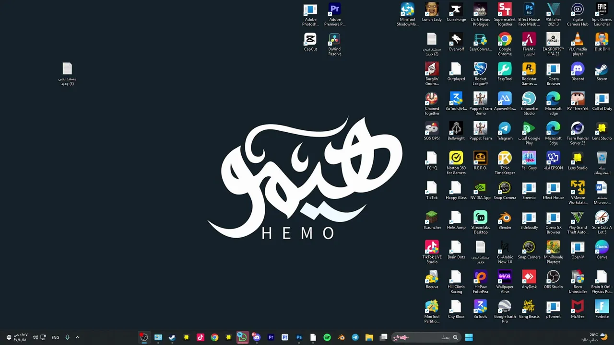This screenshot has height=345, width=614.
Task: Open the clock and calendar flyout
Action: click(x=20, y=337)
